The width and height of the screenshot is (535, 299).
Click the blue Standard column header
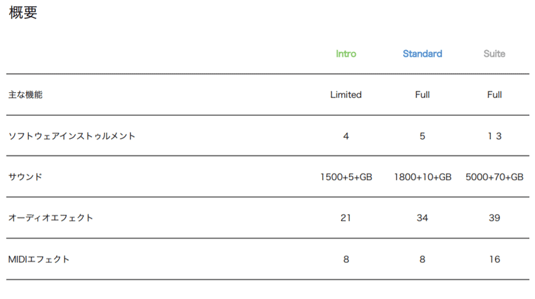coord(422,54)
